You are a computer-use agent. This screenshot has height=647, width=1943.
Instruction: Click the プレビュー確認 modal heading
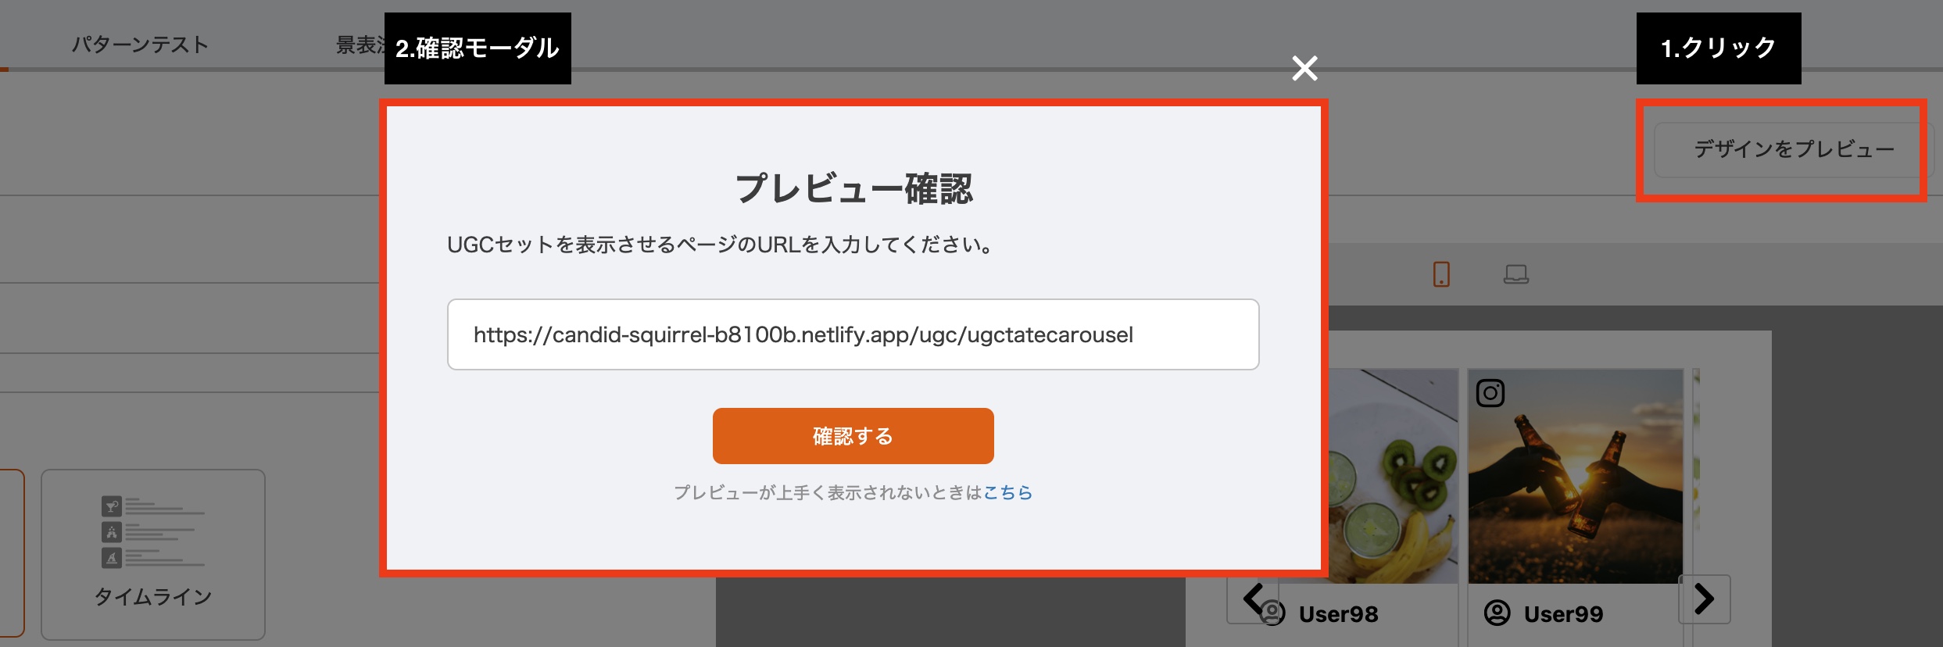click(x=853, y=188)
